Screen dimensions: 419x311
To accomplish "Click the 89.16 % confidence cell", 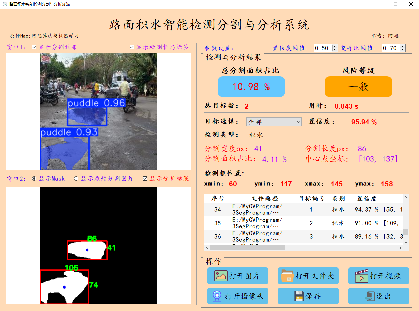I will (x=367, y=237).
